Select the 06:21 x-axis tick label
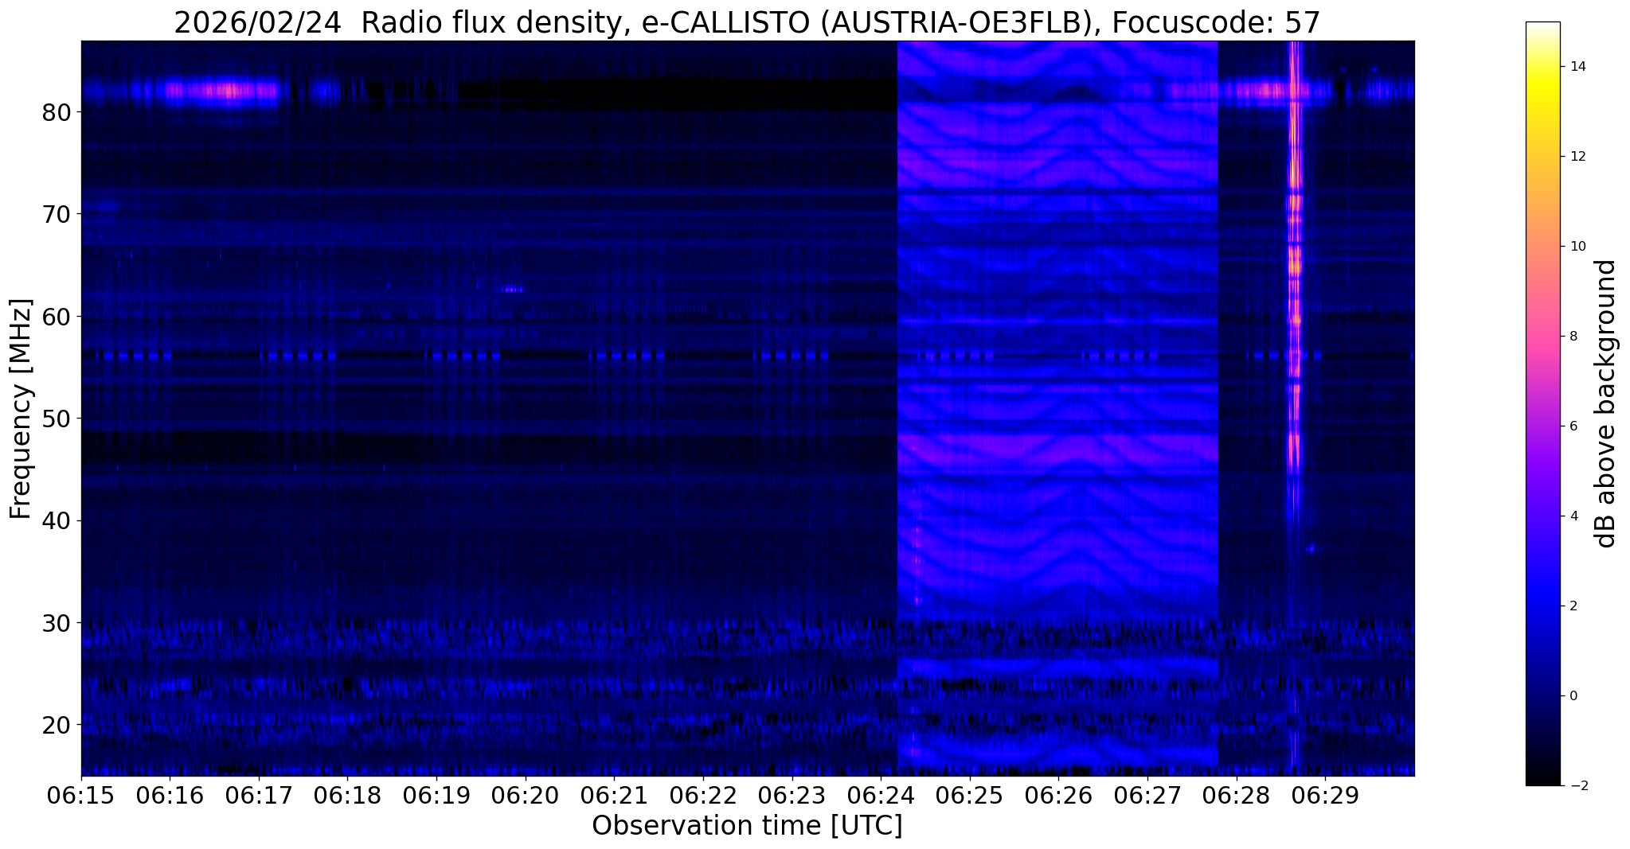The image size is (1630, 849). (x=614, y=796)
